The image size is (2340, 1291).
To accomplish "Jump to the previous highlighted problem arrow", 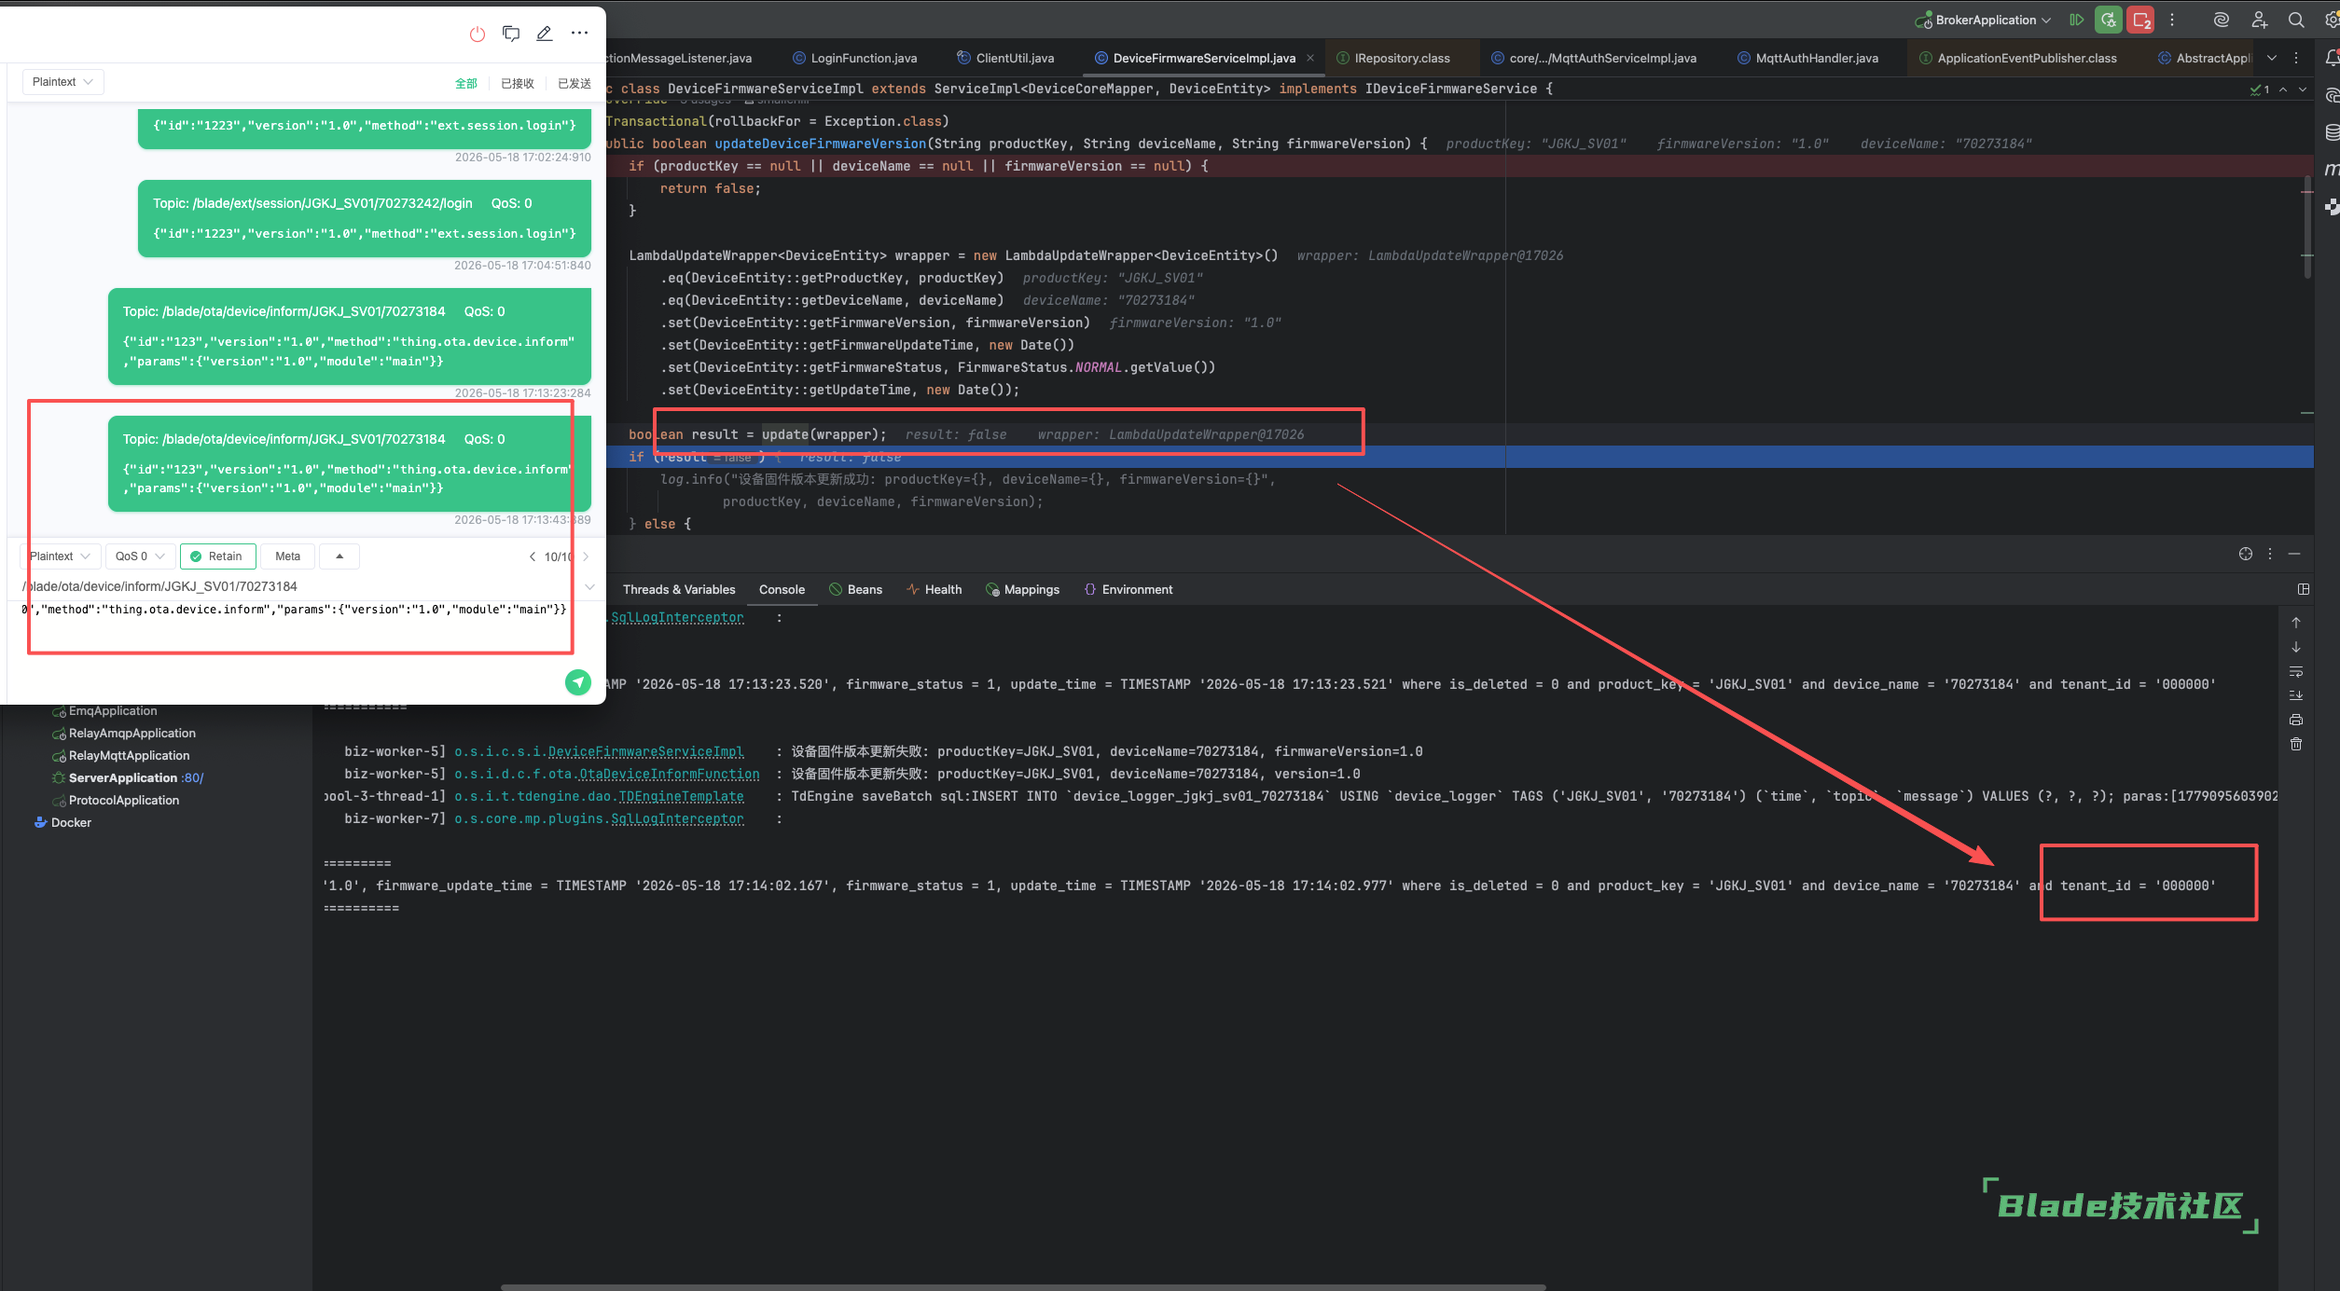I will click(2283, 89).
